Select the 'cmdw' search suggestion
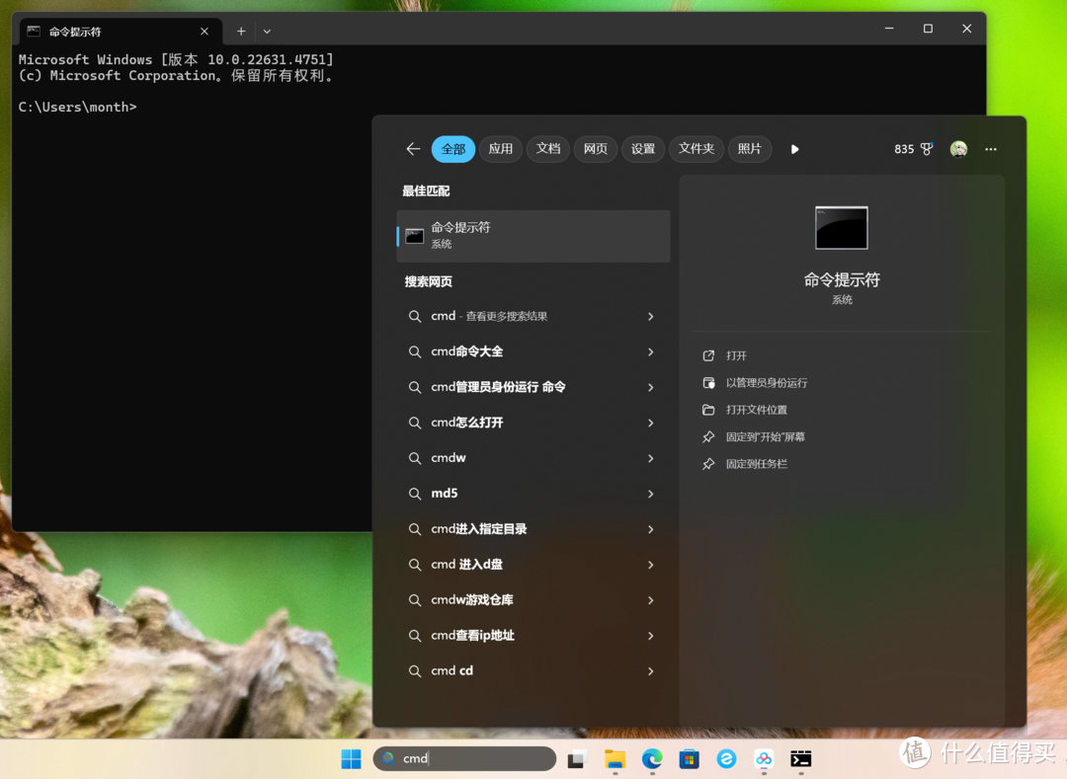1067x779 pixels. [x=533, y=457]
